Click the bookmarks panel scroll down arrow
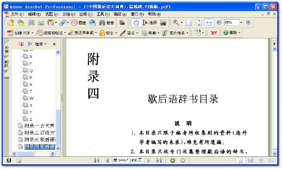 point(58,148)
